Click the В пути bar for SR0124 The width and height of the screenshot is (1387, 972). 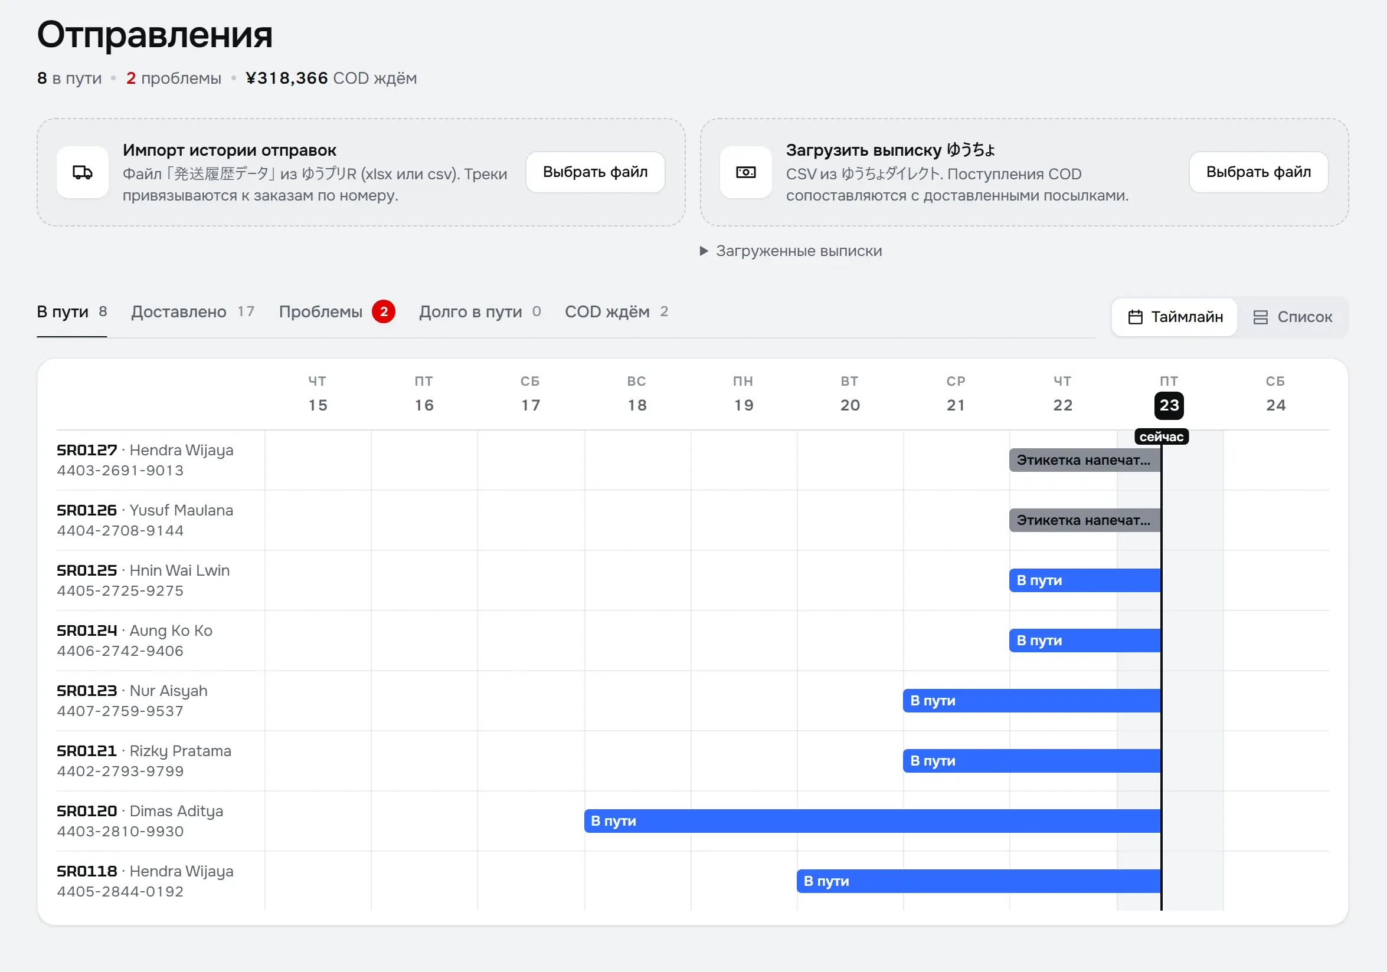pyautogui.click(x=1084, y=641)
